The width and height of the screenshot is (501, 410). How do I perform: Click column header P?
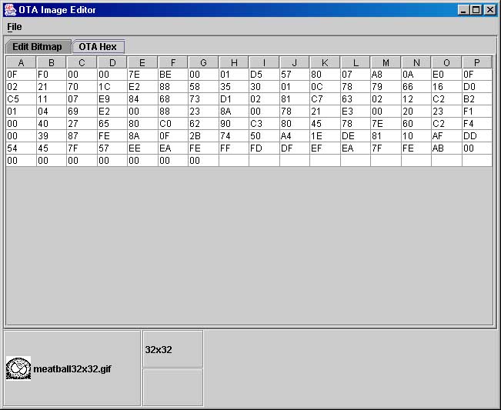pyautogui.click(x=477, y=62)
